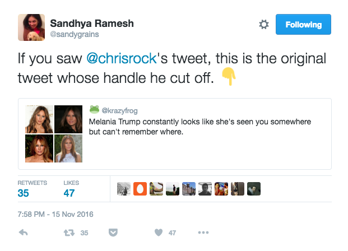Screen dimensions: 348x251
Task: View the 47 likes count
Action: (69, 193)
